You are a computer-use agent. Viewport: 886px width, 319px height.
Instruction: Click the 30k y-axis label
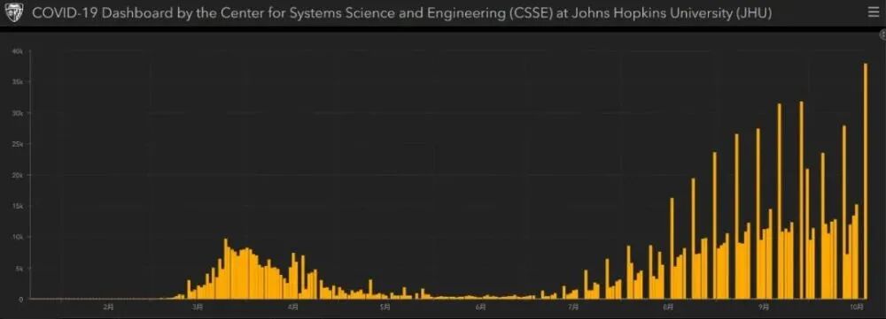(x=18, y=113)
